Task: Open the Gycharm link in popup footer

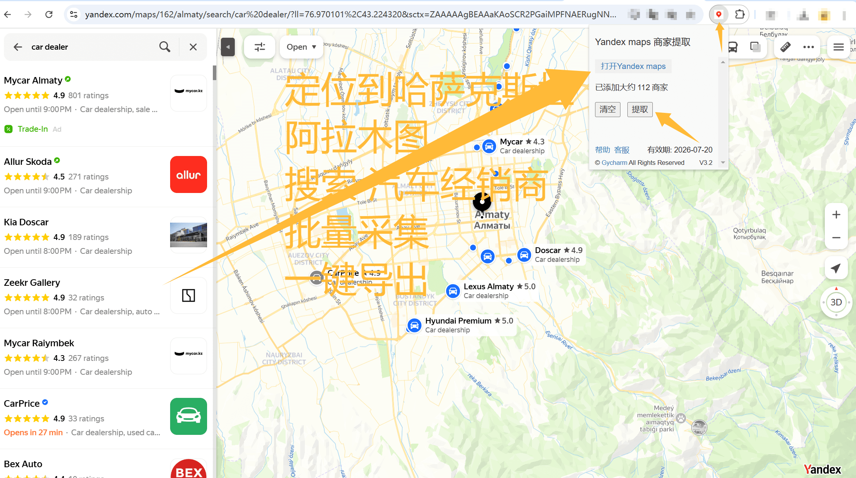Action: pyautogui.click(x=614, y=163)
